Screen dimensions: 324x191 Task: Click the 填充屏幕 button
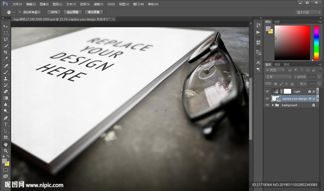coord(94,12)
